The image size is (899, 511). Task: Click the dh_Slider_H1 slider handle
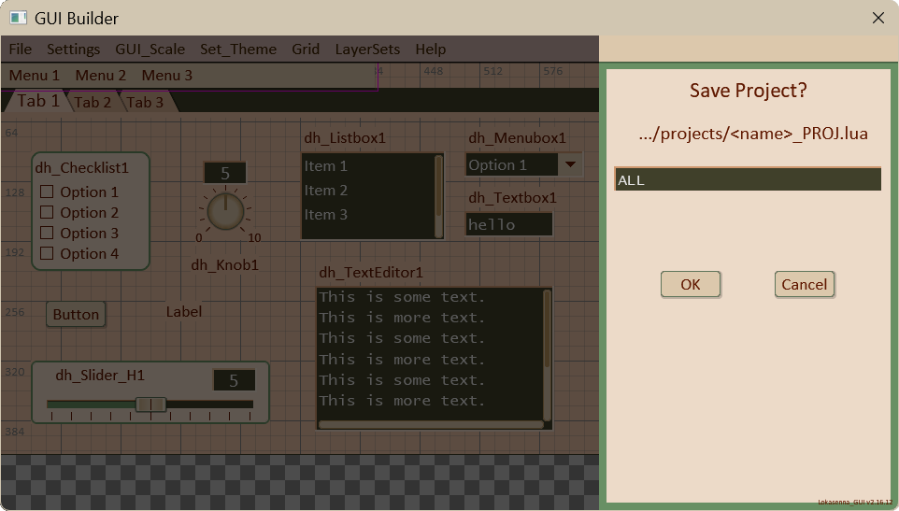[x=150, y=405]
